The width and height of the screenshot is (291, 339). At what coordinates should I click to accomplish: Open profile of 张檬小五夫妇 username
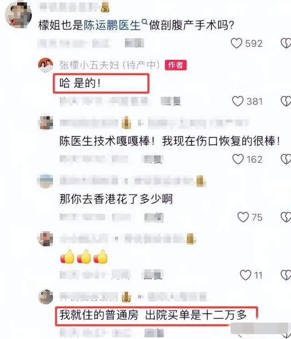110,65
